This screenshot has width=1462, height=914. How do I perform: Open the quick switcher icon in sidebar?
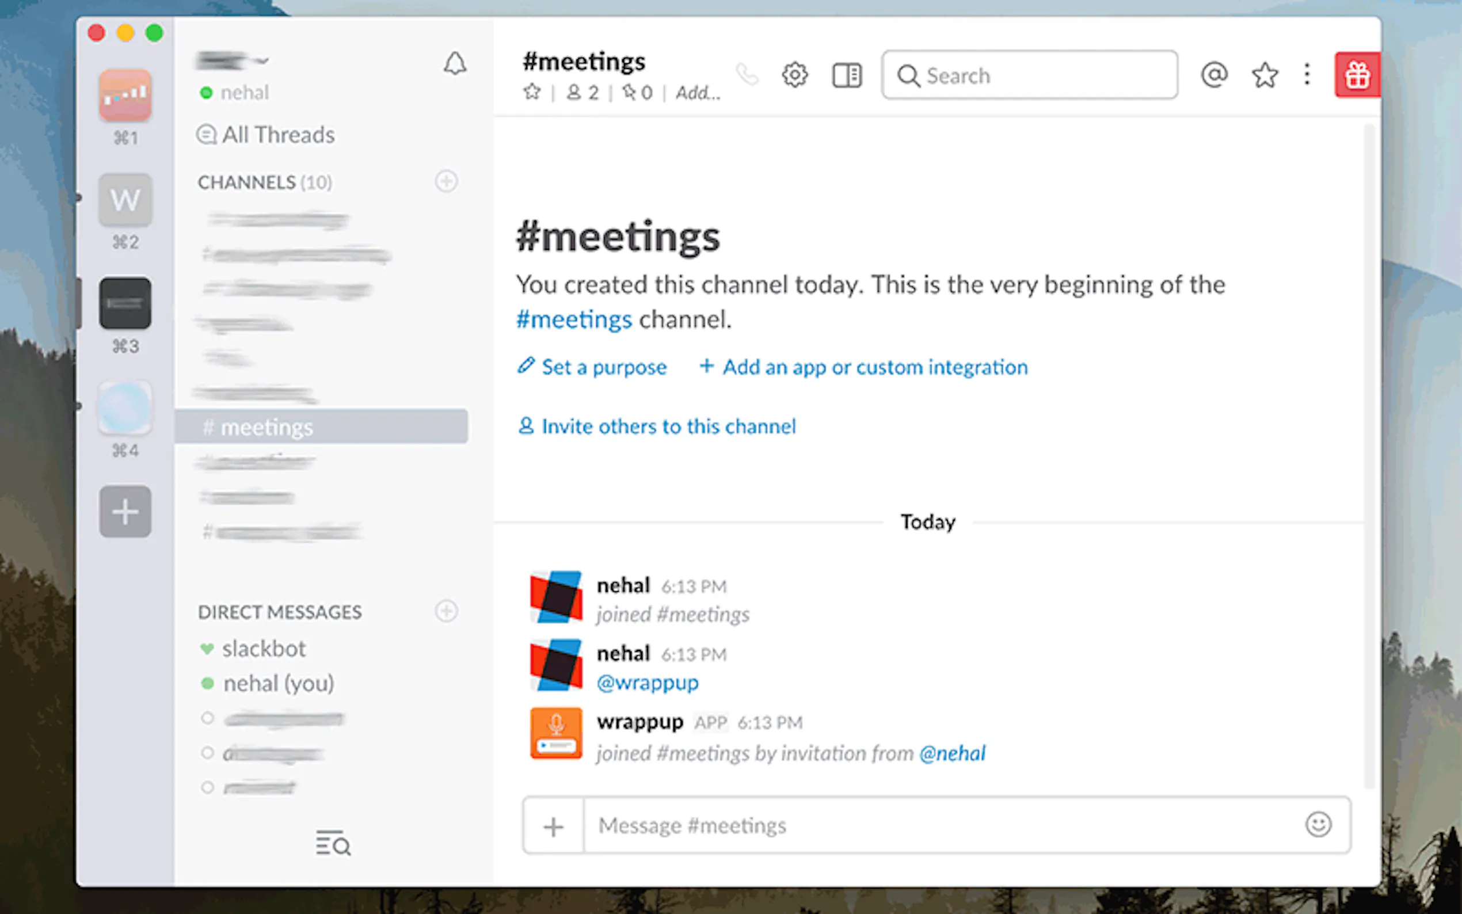333,843
